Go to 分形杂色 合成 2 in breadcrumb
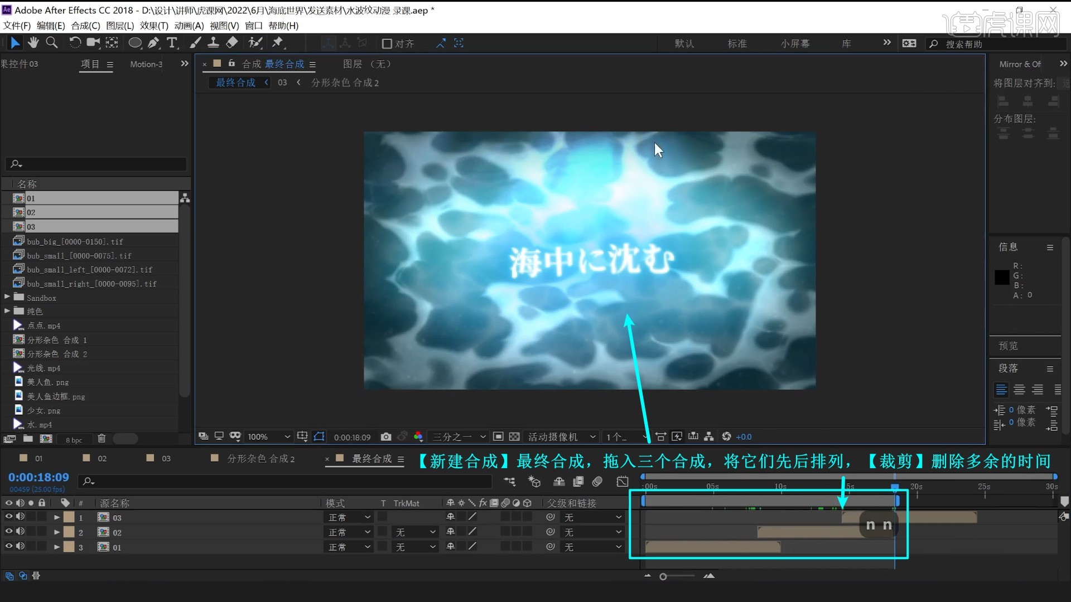This screenshot has height=602, width=1071. (x=345, y=82)
